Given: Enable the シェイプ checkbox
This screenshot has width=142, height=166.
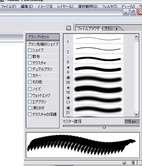Looking at the screenshot, I should tap(30, 50).
